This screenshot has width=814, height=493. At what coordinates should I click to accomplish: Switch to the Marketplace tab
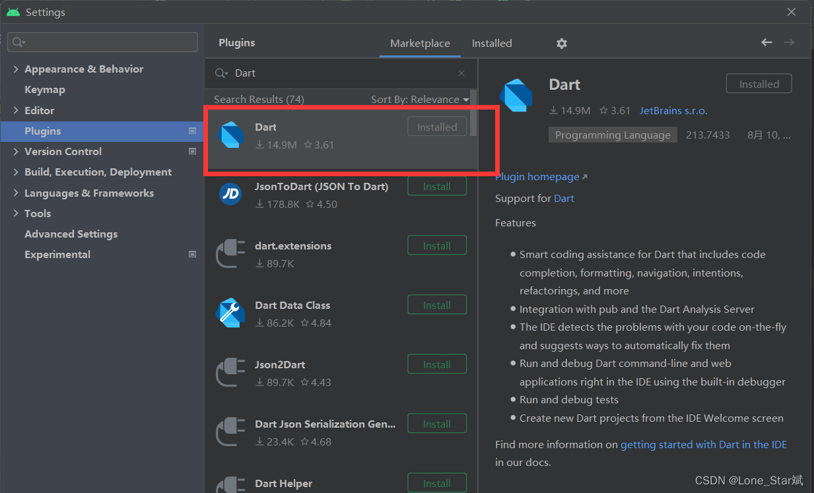tap(420, 43)
